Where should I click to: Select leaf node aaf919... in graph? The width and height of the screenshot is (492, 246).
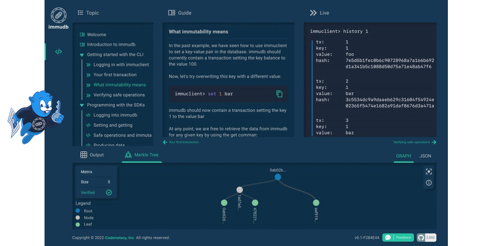(316, 203)
